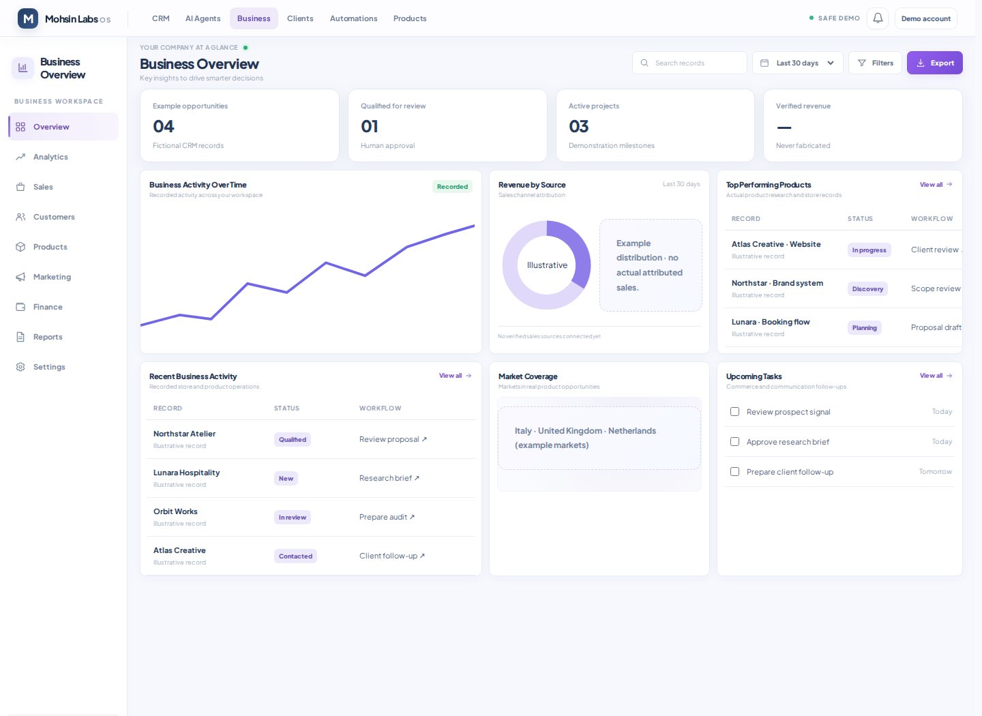Click the Marketing megaphone icon
982x716 pixels.
coord(20,277)
